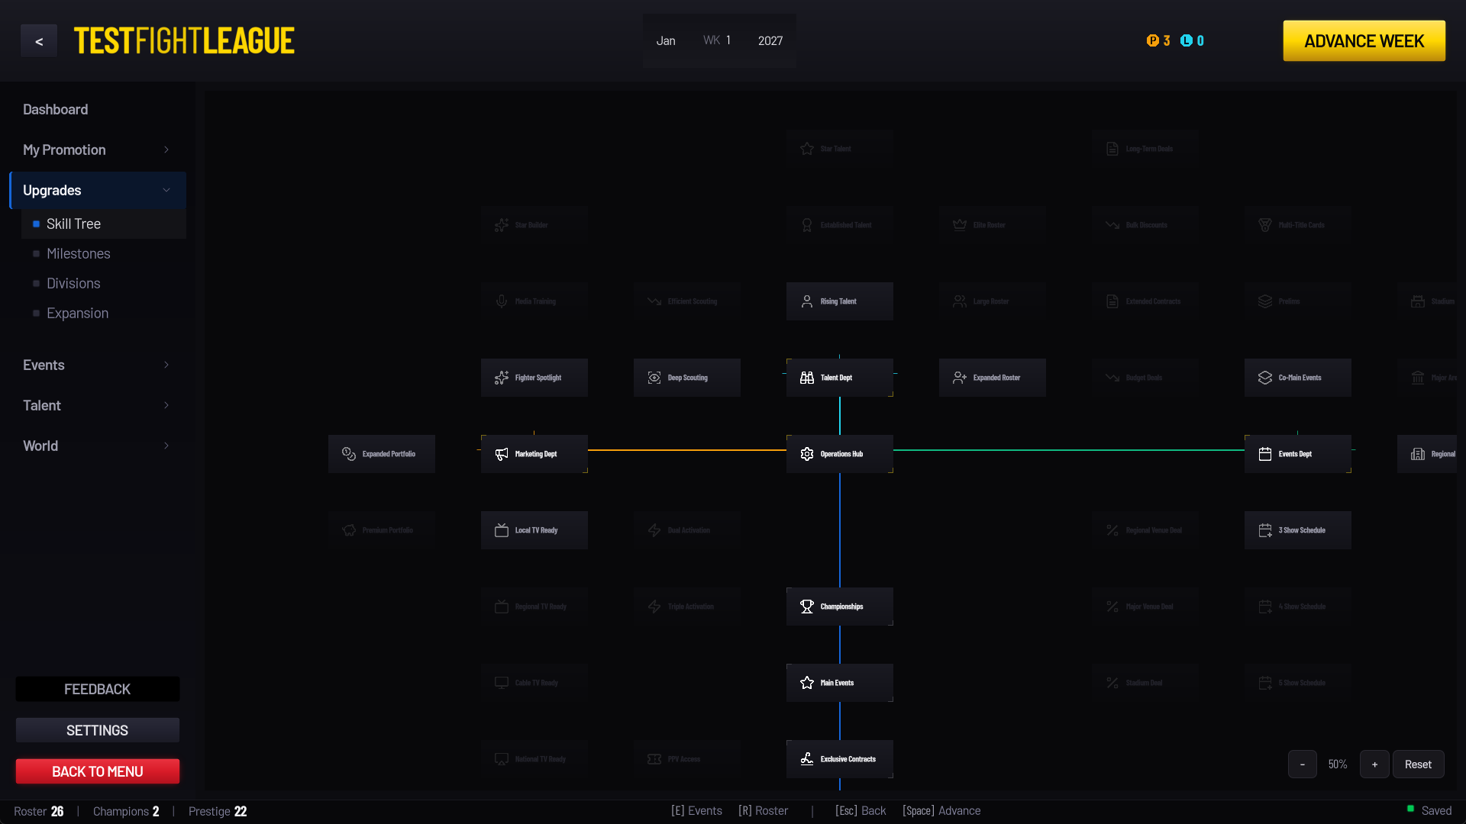This screenshot has width=1466, height=824.
Task: Select the Fighter Spotlight sparkle icon
Action: 501,378
